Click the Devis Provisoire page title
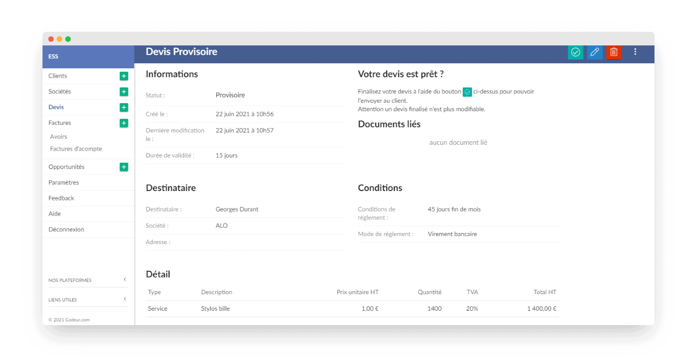 (181, 52)
